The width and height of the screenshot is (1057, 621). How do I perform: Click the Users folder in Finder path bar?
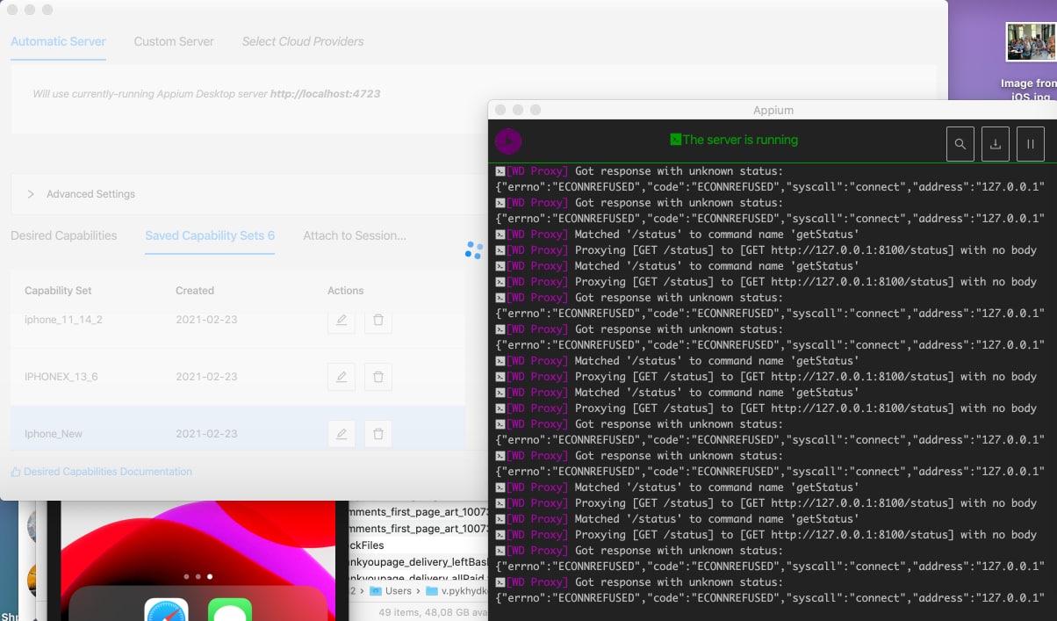click(x=391, y=591)
